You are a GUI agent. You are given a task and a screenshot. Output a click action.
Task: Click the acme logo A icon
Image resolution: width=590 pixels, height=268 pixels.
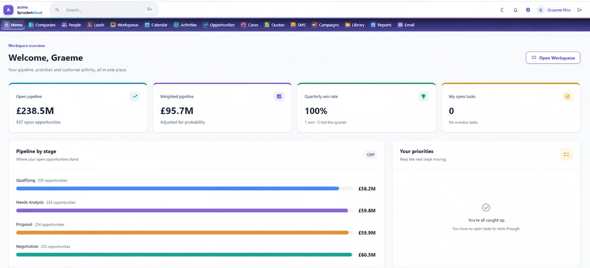[x=8, y=10]
